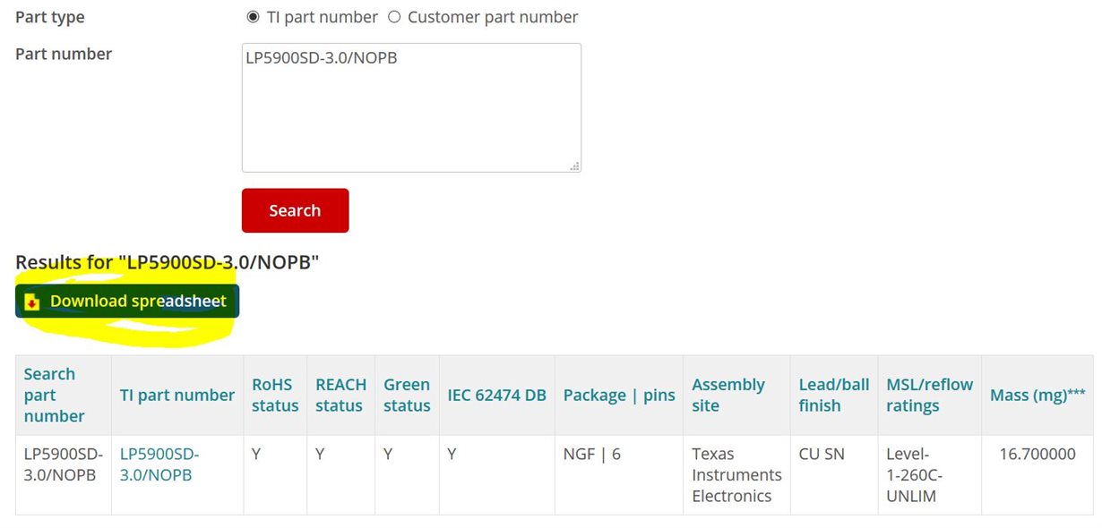1102x528 pixels.
Task: Click the IEC 62474 DB column header
Action: [496, 395]
